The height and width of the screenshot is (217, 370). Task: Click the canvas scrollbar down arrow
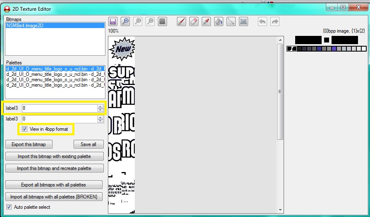coord(280,210)
